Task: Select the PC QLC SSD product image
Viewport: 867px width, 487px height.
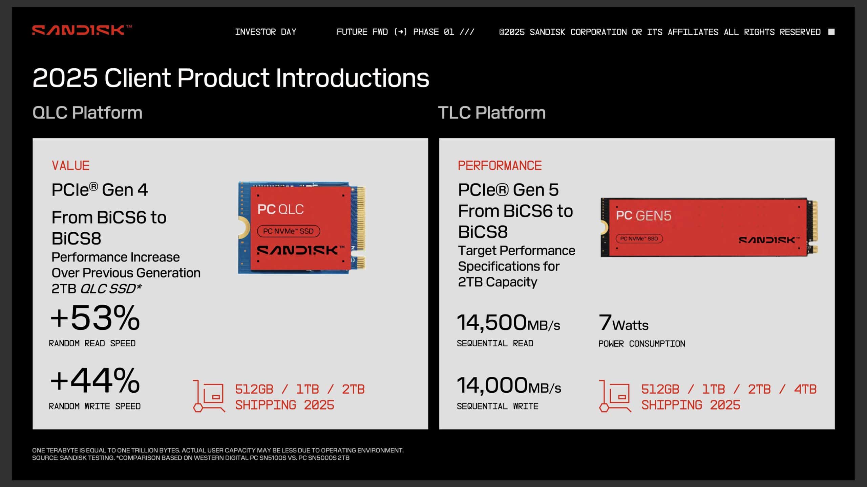Action: coord(302,228)
